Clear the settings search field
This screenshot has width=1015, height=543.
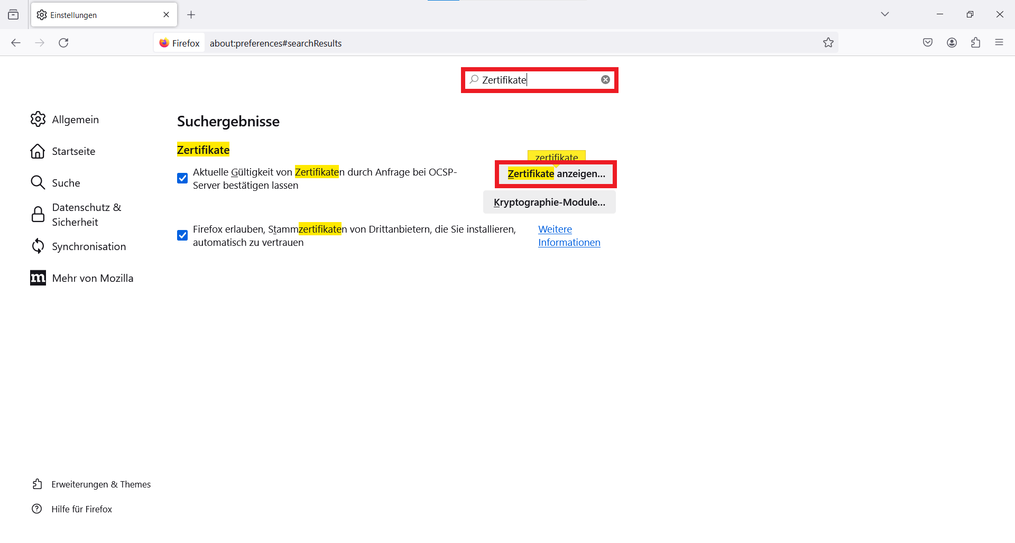605,80
